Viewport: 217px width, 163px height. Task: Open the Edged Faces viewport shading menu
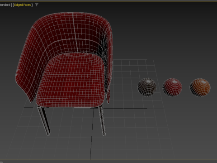(x=23, y=5)
